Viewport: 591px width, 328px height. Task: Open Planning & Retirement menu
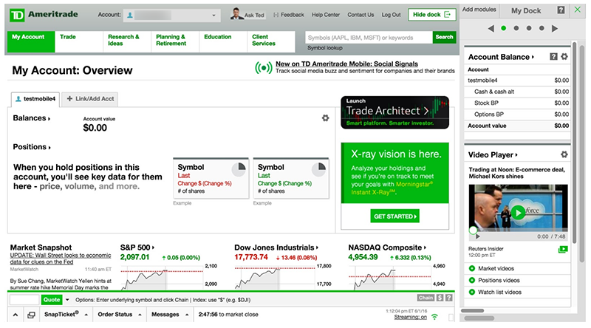pyautogui.click(x=175, y=41)
